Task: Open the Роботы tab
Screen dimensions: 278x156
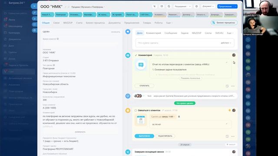Action: tap(159, 23)
